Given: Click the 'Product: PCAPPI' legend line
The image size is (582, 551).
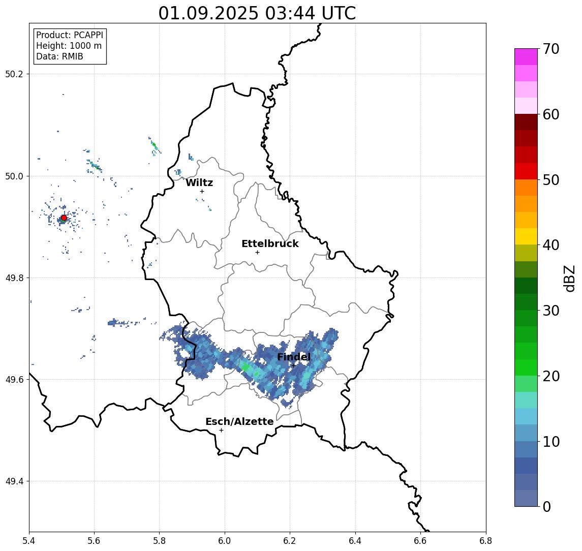Looking at the screenshot, I should (x=70, y=35).
